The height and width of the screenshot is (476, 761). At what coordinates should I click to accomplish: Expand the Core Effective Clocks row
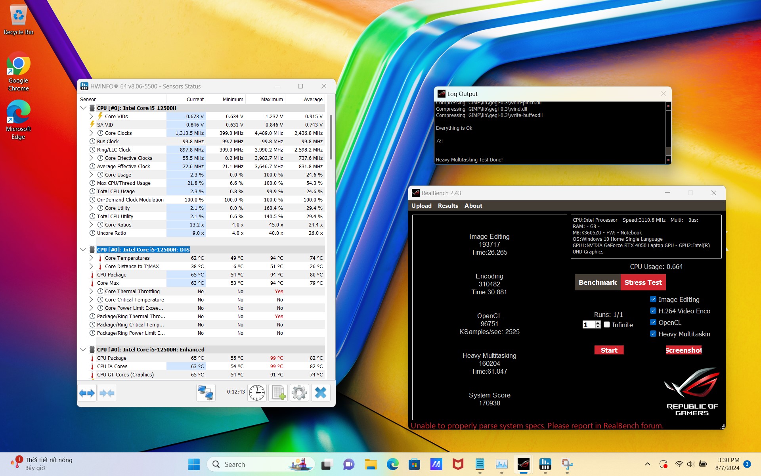pos(91,158)
